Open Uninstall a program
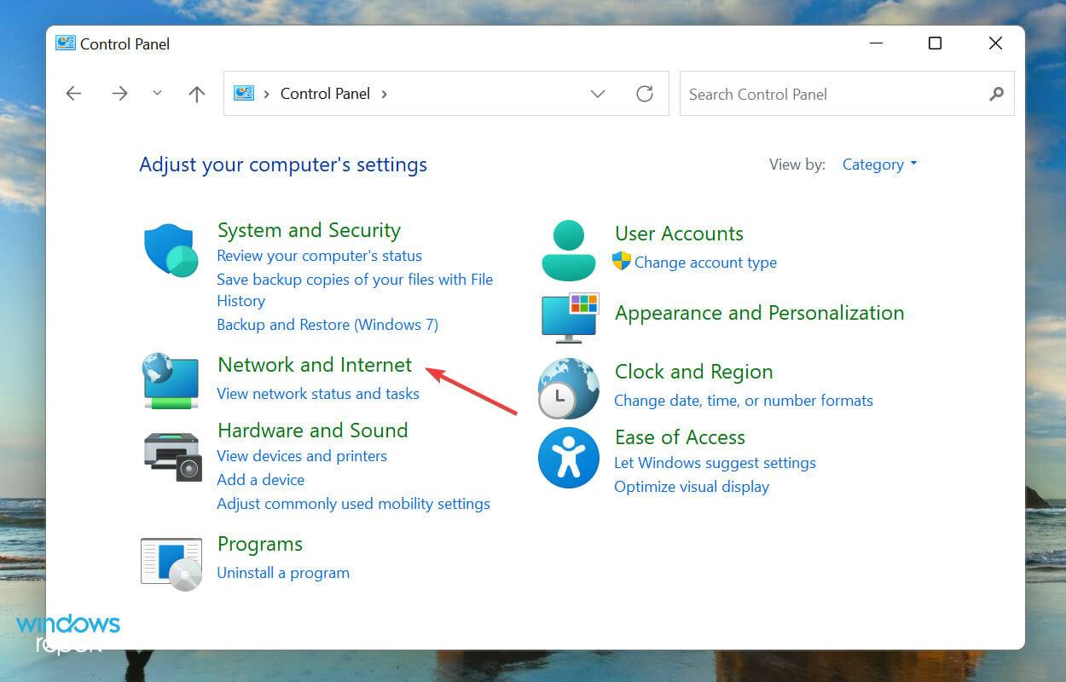 (283, 572)
